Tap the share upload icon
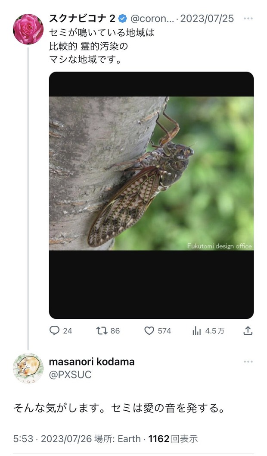The image size is (267, 456). click(x=248, y=330)
